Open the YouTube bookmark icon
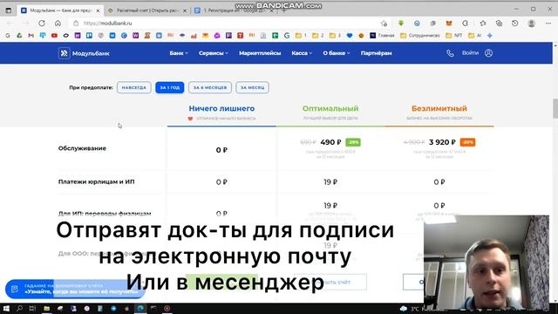The image size is (558, 314). tap(54, 35)
